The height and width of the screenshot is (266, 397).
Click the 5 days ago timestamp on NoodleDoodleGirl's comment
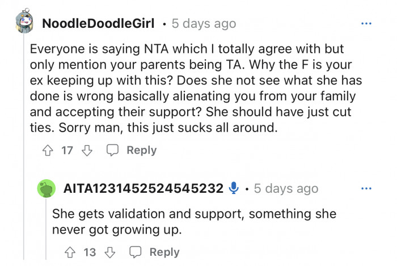coord(203,24)
